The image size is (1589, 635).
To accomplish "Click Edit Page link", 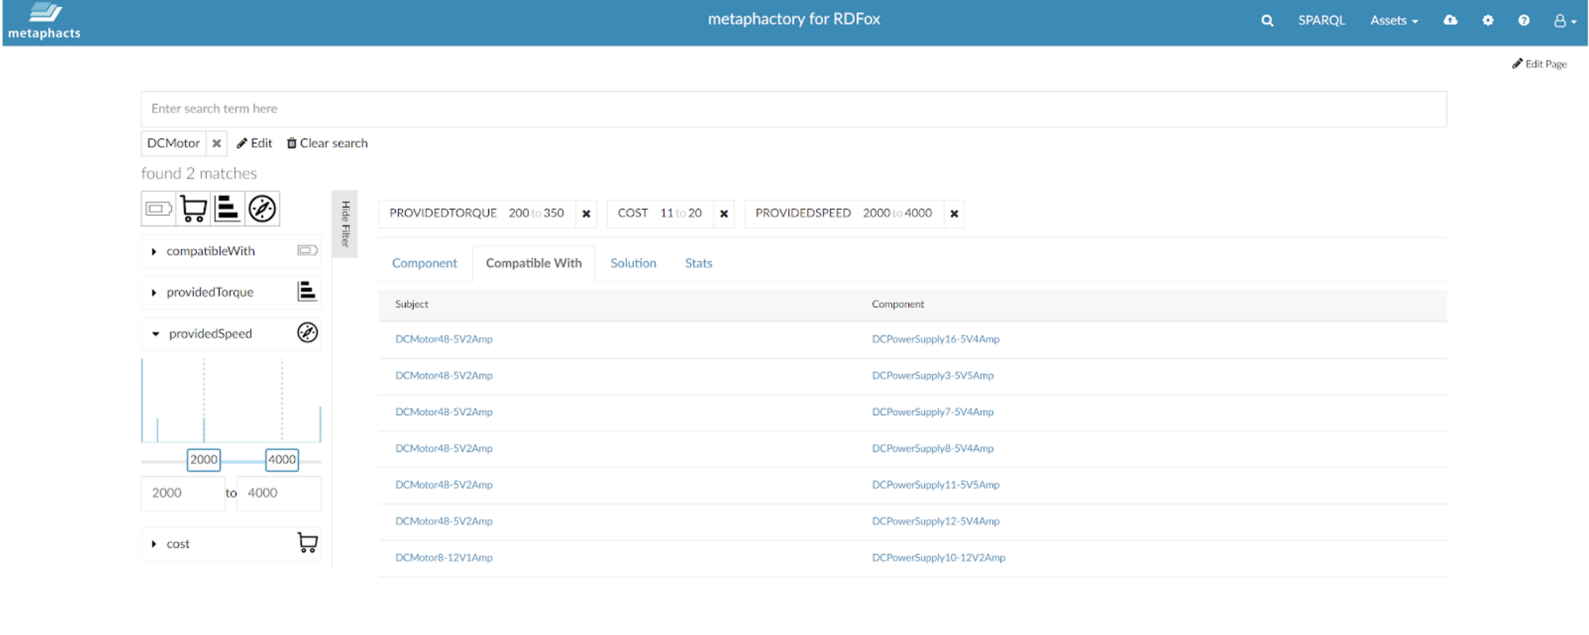I will (x=1540, y=64).
